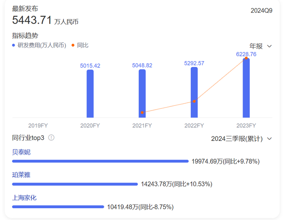Open the 2024三季报(累计) dropdown
Viewport: 294px width, 220px height.
[x=241, y=139]
